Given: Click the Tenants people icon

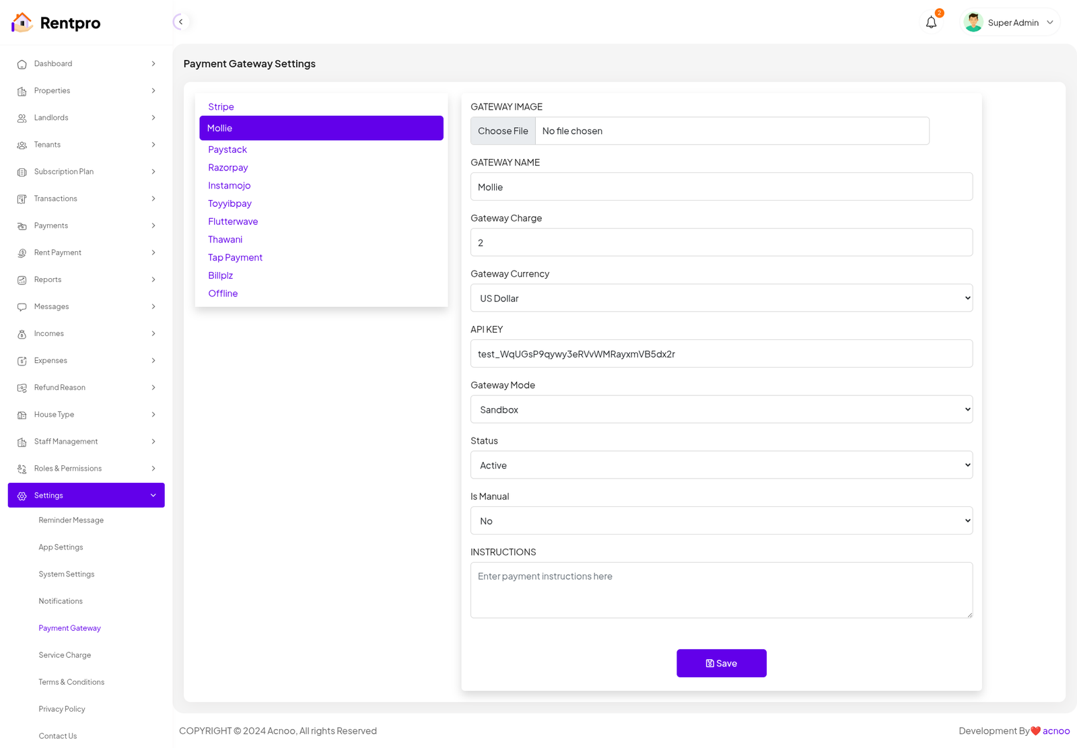Looking at the screenshot, I should point(22,145).
